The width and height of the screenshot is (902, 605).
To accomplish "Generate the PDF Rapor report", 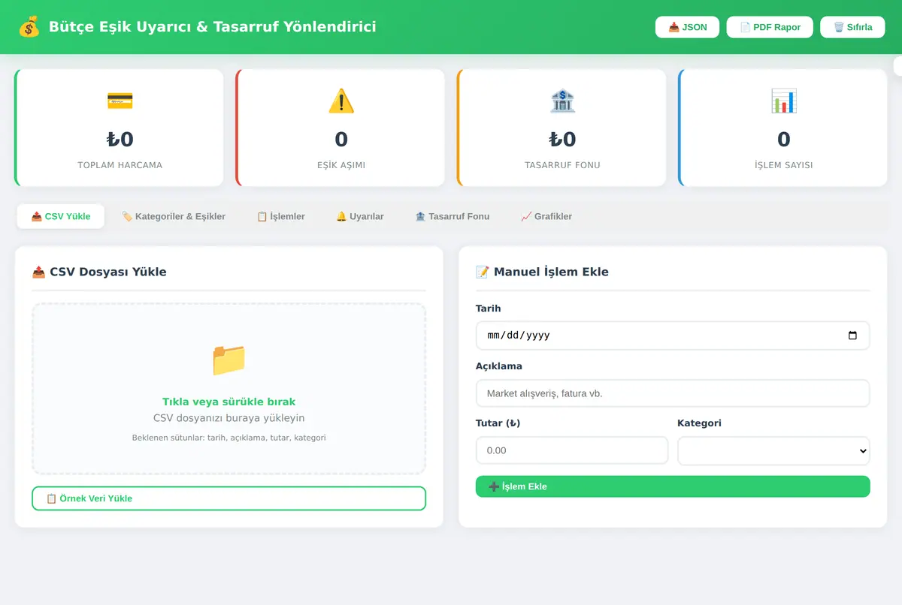I will [x=770, y=27].
